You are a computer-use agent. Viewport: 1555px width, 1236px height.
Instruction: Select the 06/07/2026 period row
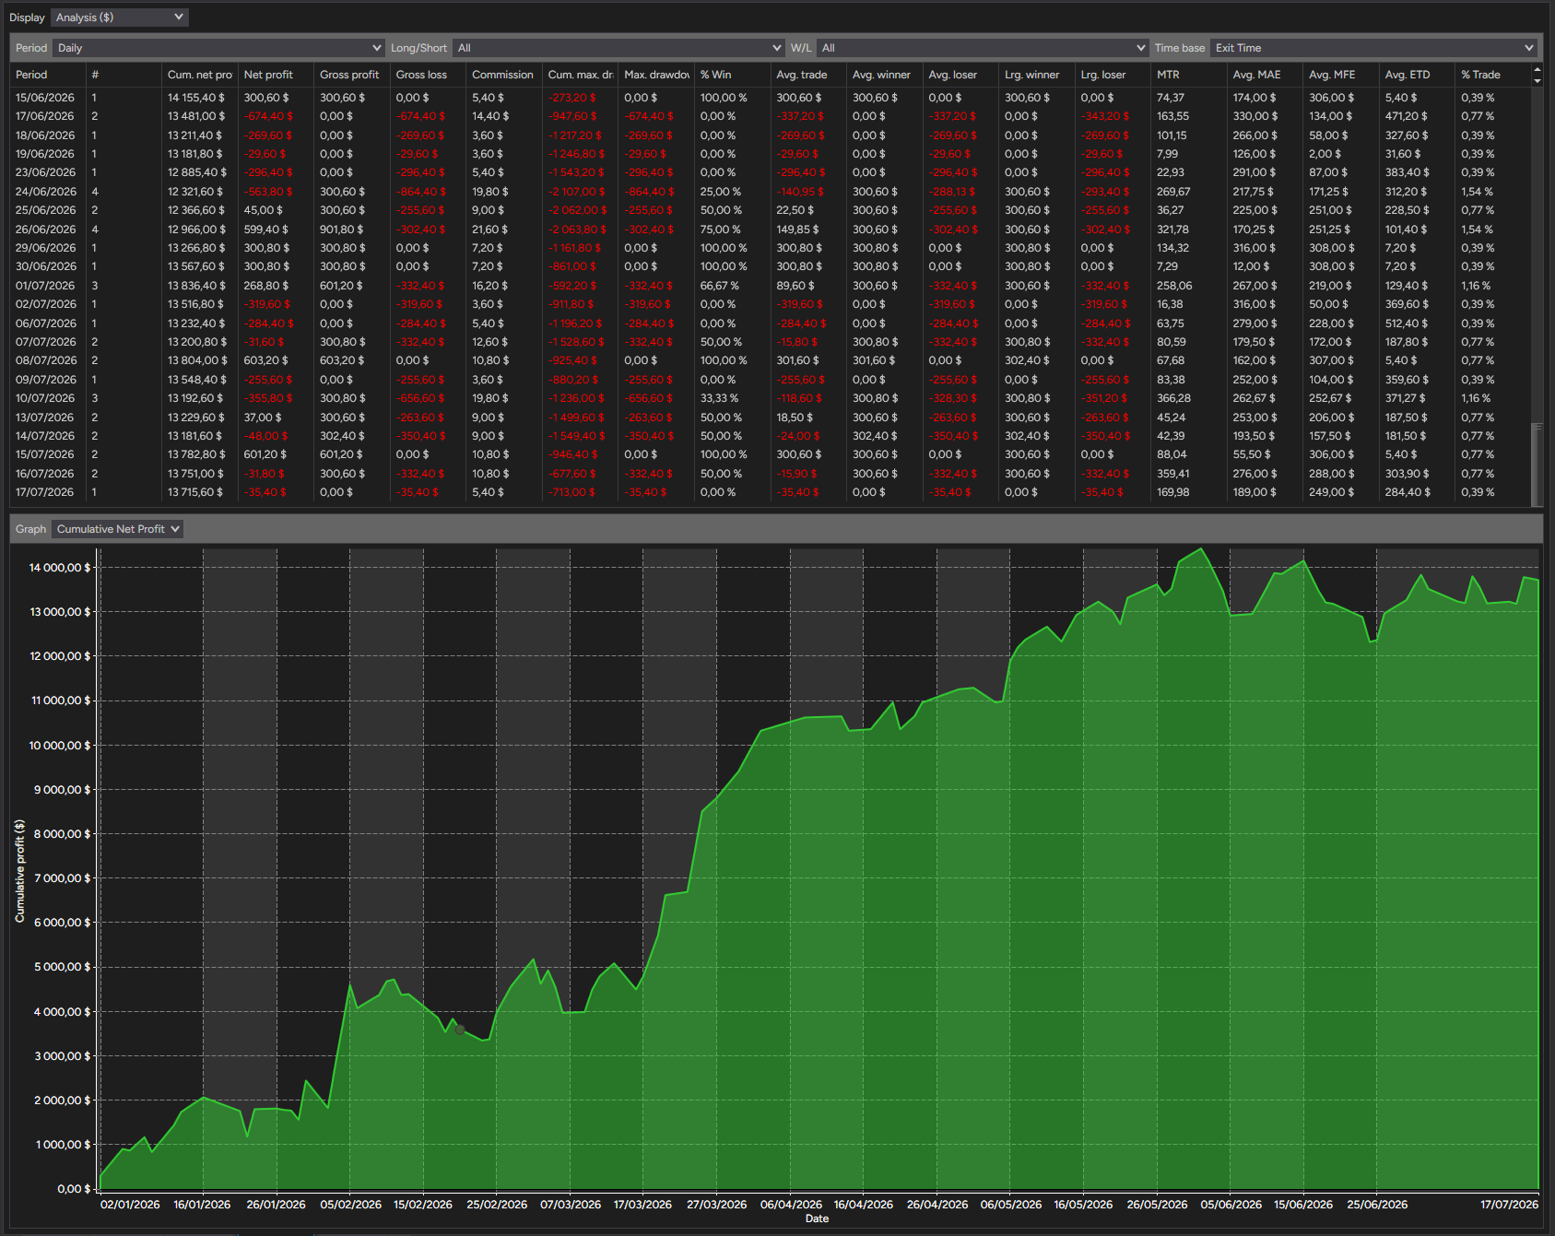[771, 324]
